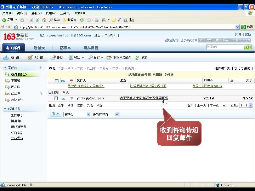255x191 pixels.
Task: Click the yellow folder icon in IE toolbar
Action: (114, 20)
